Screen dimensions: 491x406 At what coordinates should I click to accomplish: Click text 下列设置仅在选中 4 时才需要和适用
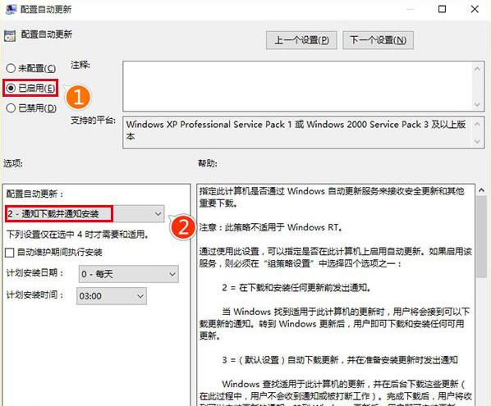78,235
